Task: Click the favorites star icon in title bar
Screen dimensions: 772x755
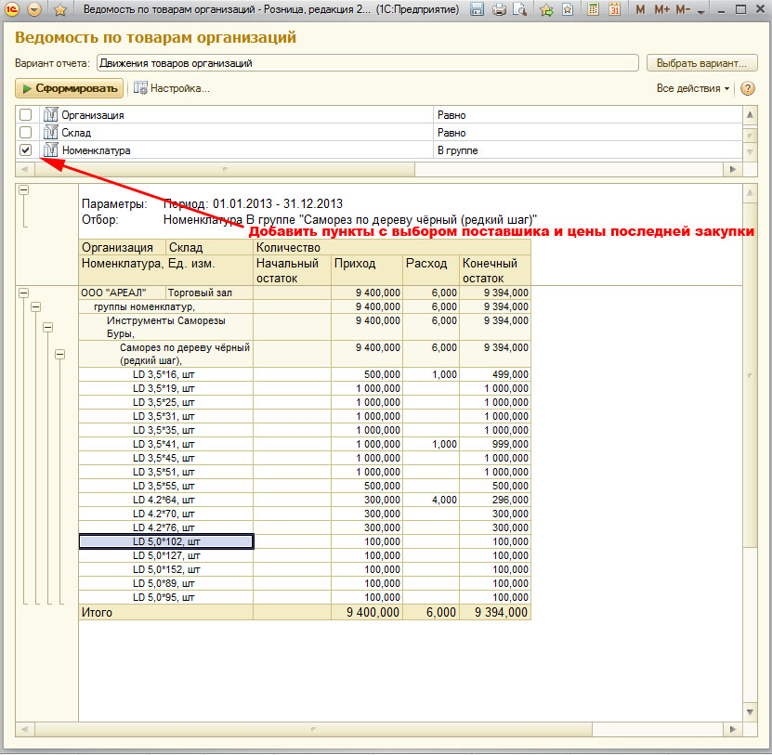Action: 60,10
